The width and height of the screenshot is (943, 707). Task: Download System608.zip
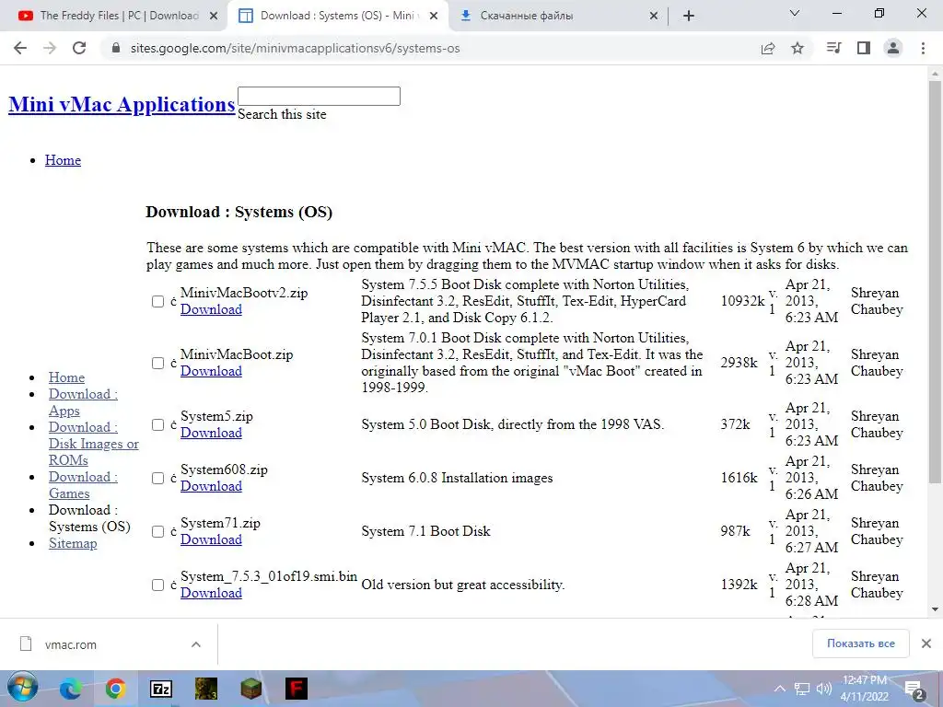pyautogui.click(x=211, y=486)
